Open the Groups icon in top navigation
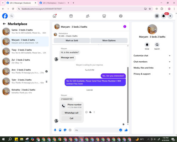This screenshot has width=177, height=142. coord(121,16)
